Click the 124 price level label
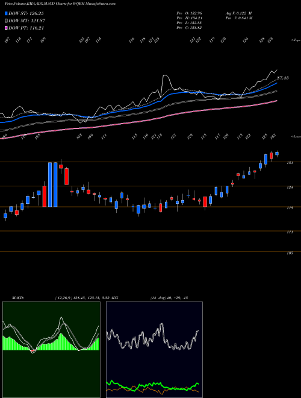This screenshot has width=301, height=398. 290,187
